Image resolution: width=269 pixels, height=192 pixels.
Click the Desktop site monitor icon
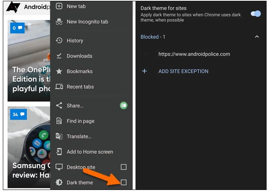click(59, 167)
